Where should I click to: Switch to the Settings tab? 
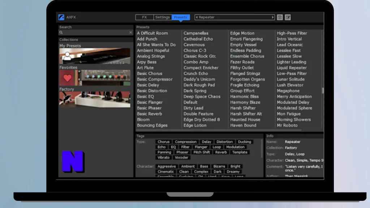click(x=162, y=17)
